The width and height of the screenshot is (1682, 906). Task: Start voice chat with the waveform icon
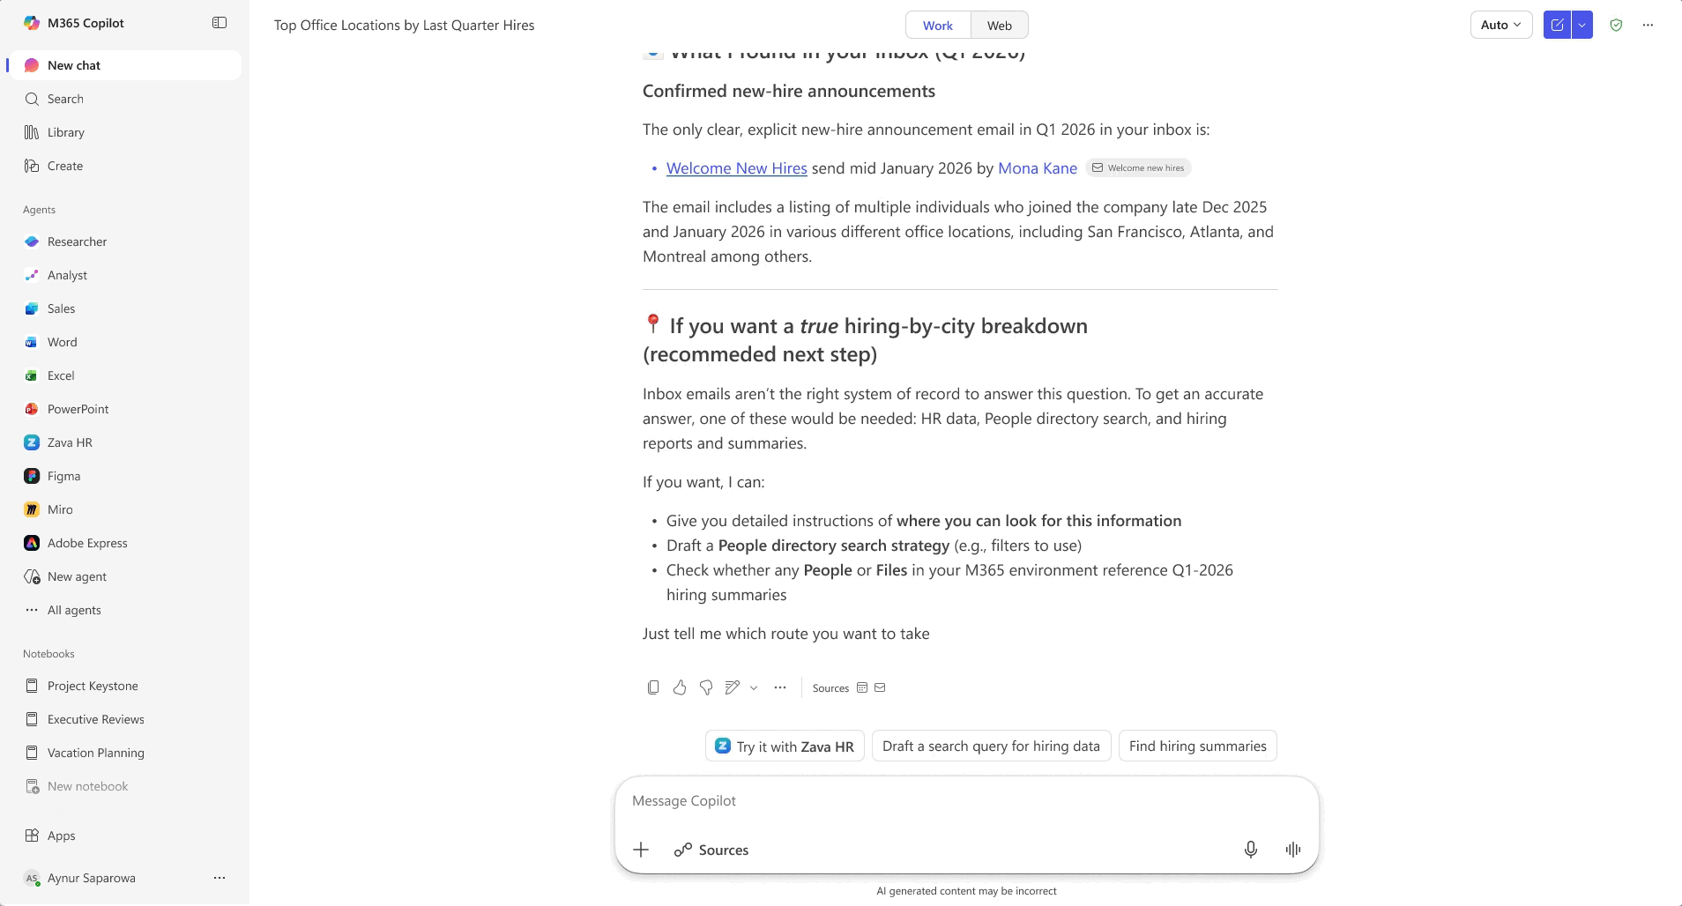(1293, 850)
